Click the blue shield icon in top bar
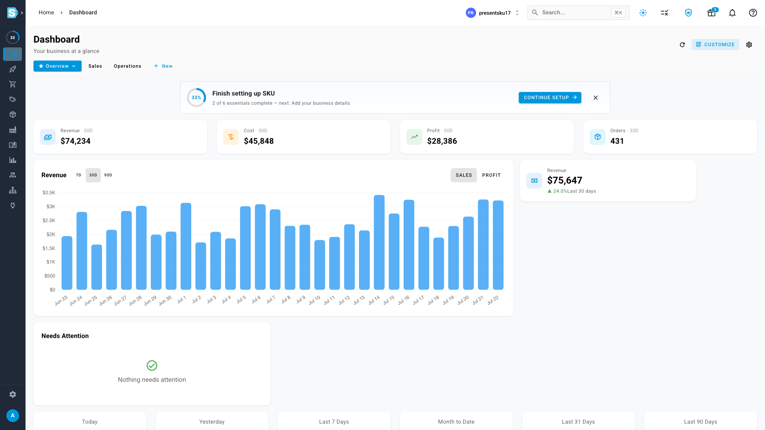765x430 pixels. click(x=688, y=13)
